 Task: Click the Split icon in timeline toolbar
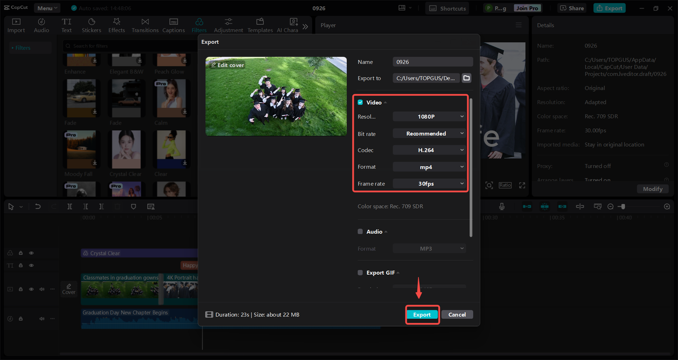click(x=69, y=206)
